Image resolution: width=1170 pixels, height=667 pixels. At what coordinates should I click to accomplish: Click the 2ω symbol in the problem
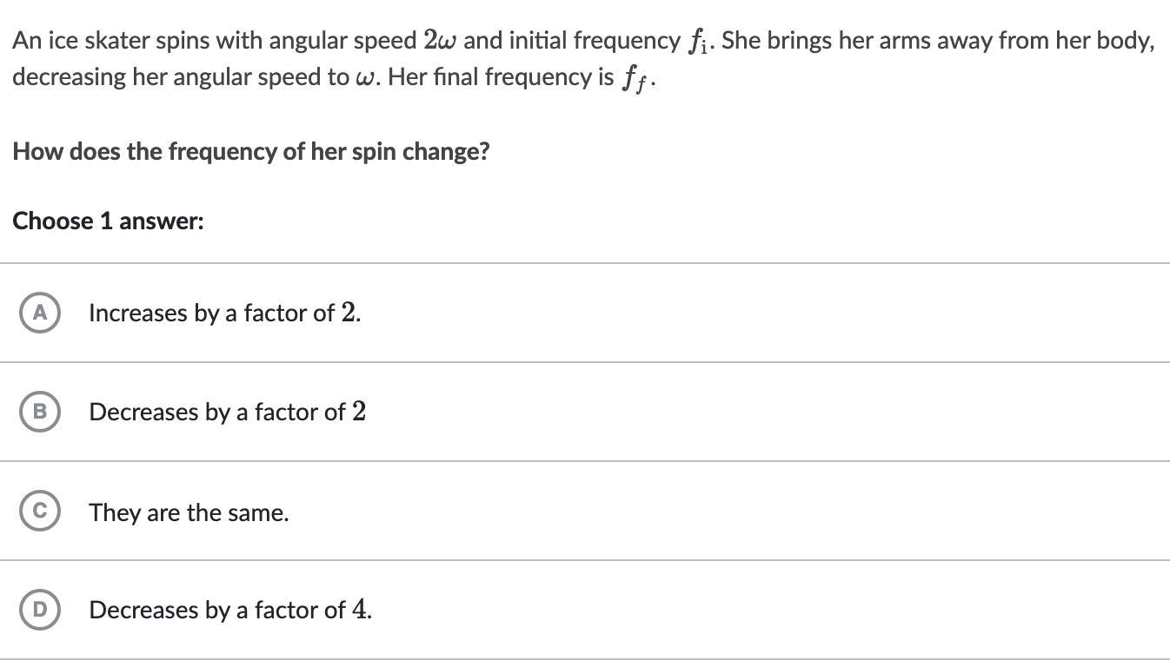coord(441,40)
